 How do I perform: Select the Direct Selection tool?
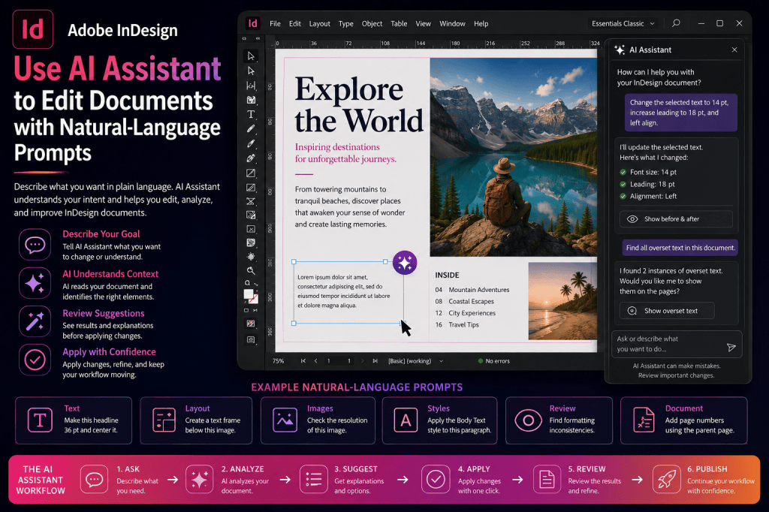coord(251,71)
